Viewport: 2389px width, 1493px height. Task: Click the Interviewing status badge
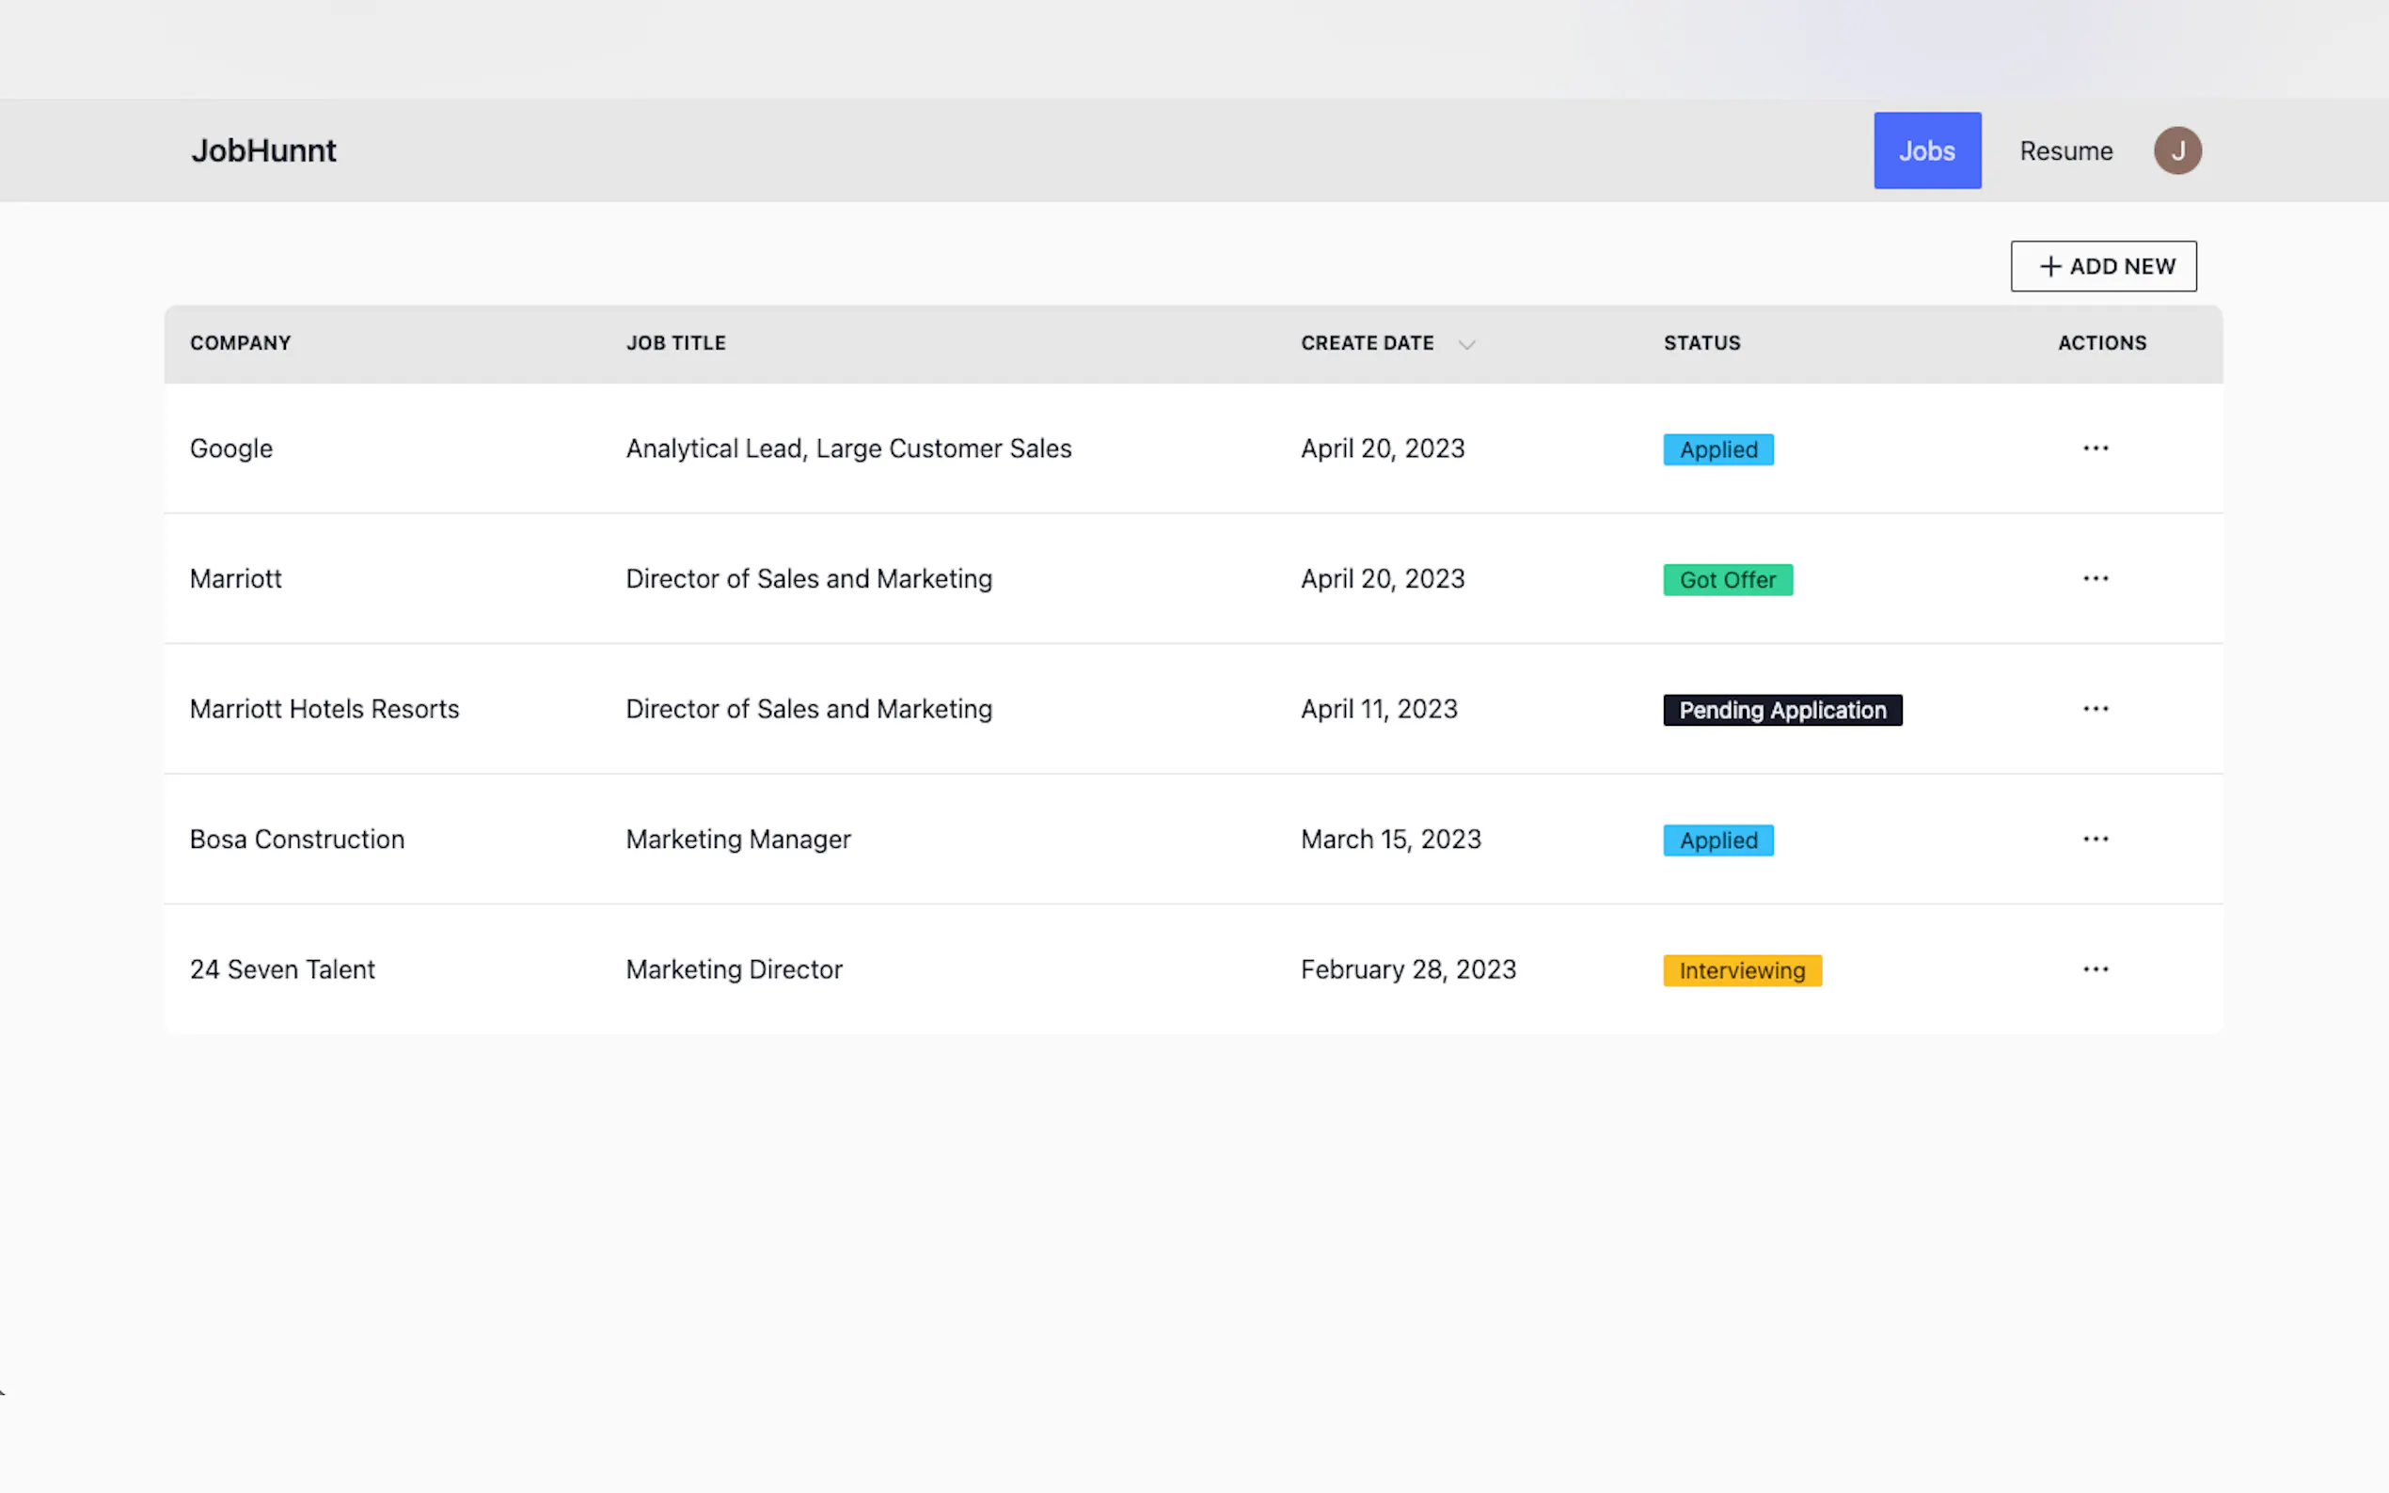point(1741,971)
